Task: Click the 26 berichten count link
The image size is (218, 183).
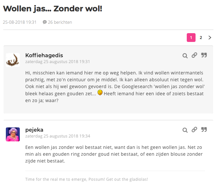Action: tap(60, 22)
